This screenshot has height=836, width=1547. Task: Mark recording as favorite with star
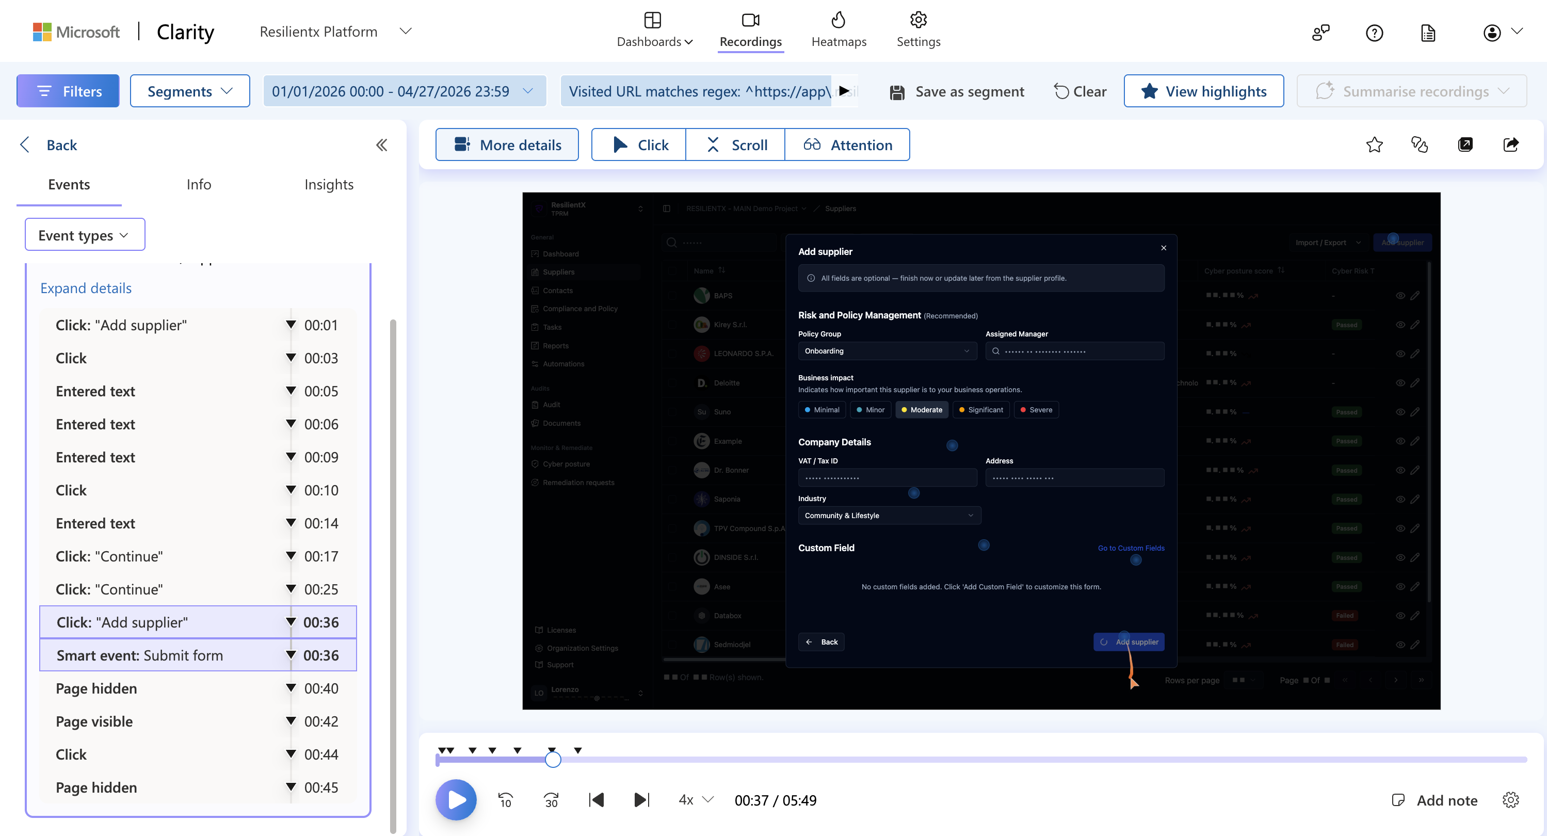click(1374, 144)
